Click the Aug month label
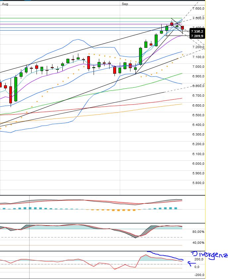This screenshot has height=279, width=228. (x=5, y=4)
